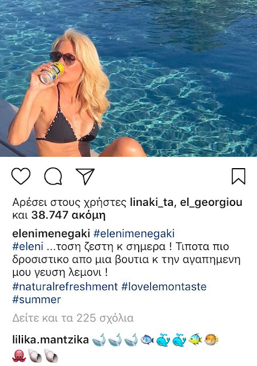This screenshot has height=366, width=257.
Task: Open #lovelemontaste hashtag
Action: point(164,287)
